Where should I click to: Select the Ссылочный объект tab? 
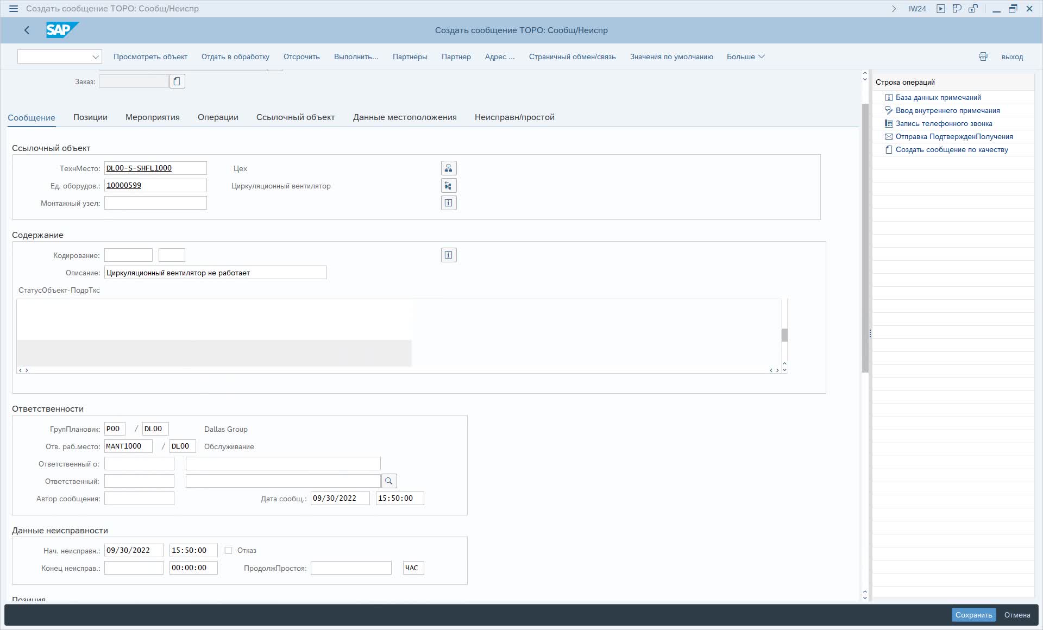[x=296, y=117]
